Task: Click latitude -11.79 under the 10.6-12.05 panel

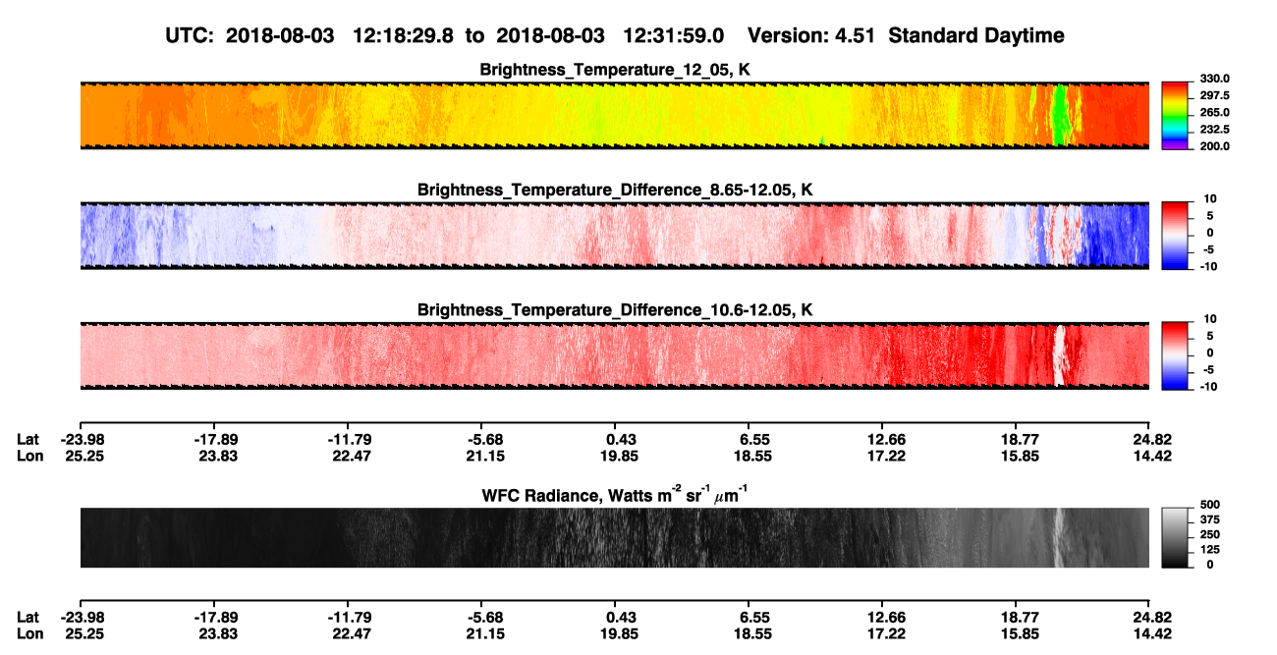Action: (x=347, y=439)
